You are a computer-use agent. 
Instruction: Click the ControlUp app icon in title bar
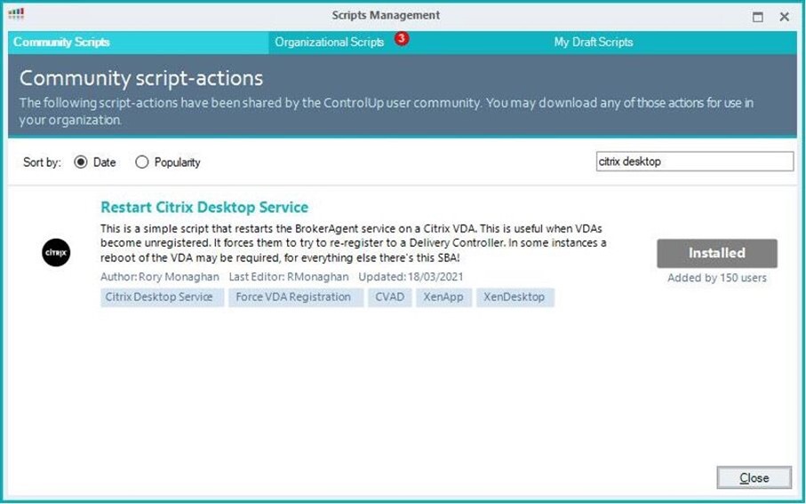tap(16, 14)
